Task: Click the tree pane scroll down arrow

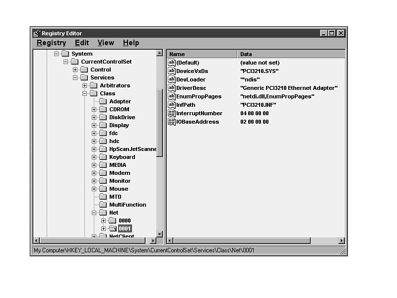Action: tap(159, 233)
